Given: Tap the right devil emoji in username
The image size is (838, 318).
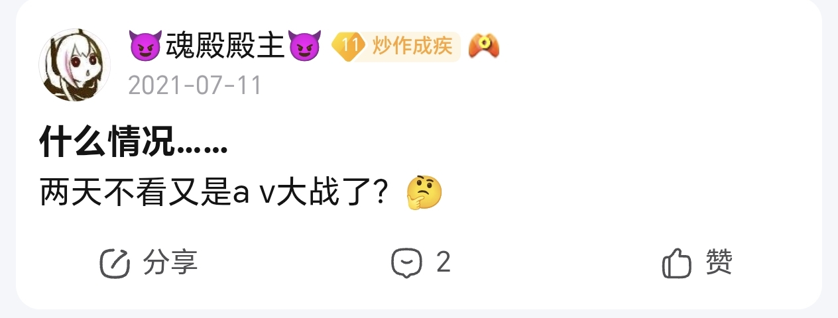Looking at the screenshot, I should (306, 46).
